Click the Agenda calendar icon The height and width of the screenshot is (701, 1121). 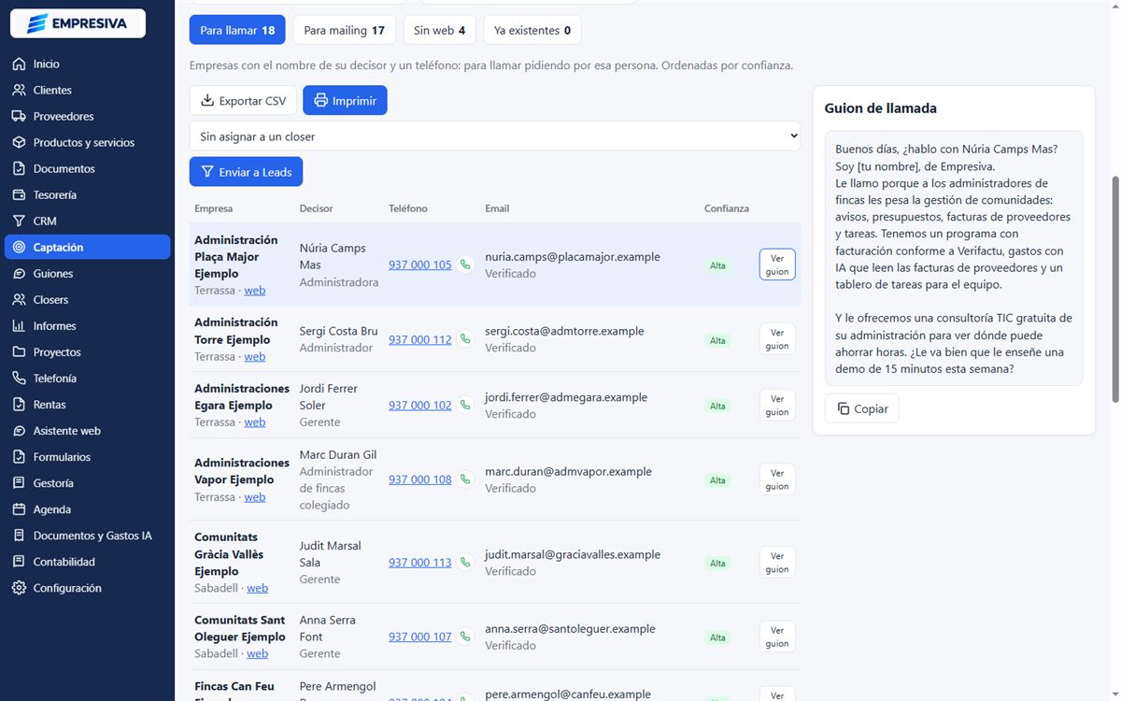(x=19, y=509)
